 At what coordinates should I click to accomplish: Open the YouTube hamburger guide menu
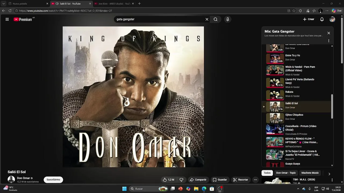point(7,19)
